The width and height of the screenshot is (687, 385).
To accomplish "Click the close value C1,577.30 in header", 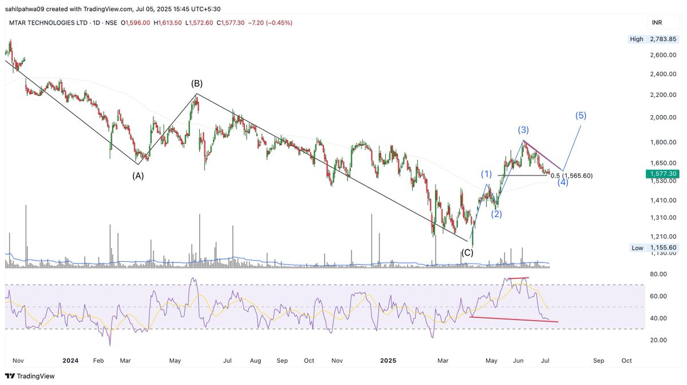I will pos(231,23).
